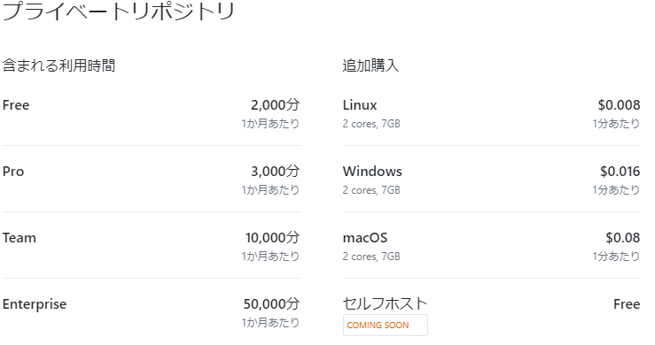The image size is (655, 345).
Task: Click the $0.08 macOS price
Action: click(x=623, y=238)
